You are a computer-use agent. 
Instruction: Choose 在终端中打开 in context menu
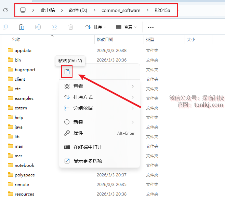pyautogui.click(x=88, y=147)
